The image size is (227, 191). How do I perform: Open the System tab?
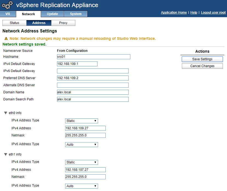[x=76, y=14]
